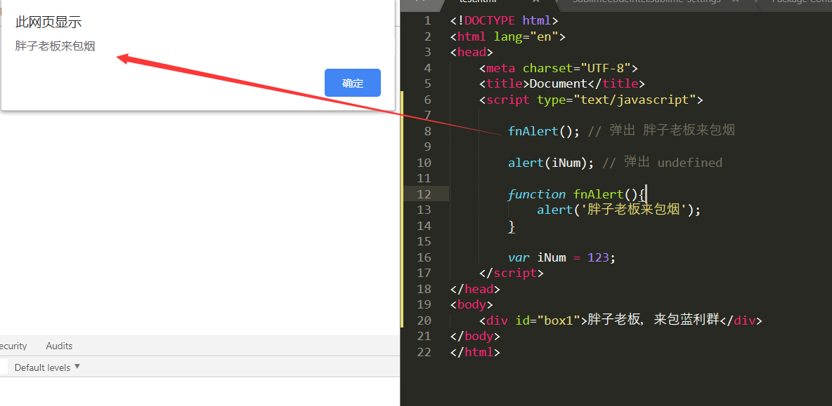Click the comment 弹出 undefined
This screenshot has width=832, height=406.
662,163
